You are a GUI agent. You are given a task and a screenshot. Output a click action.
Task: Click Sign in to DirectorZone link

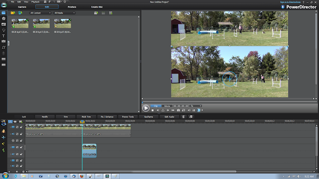click(x=290, y=2)
